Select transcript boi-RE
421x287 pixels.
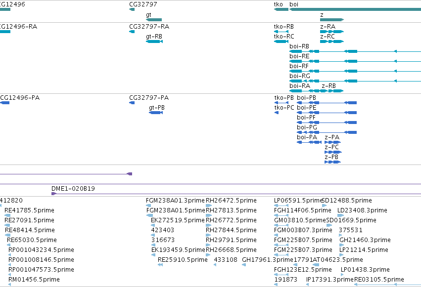(355, 61)
